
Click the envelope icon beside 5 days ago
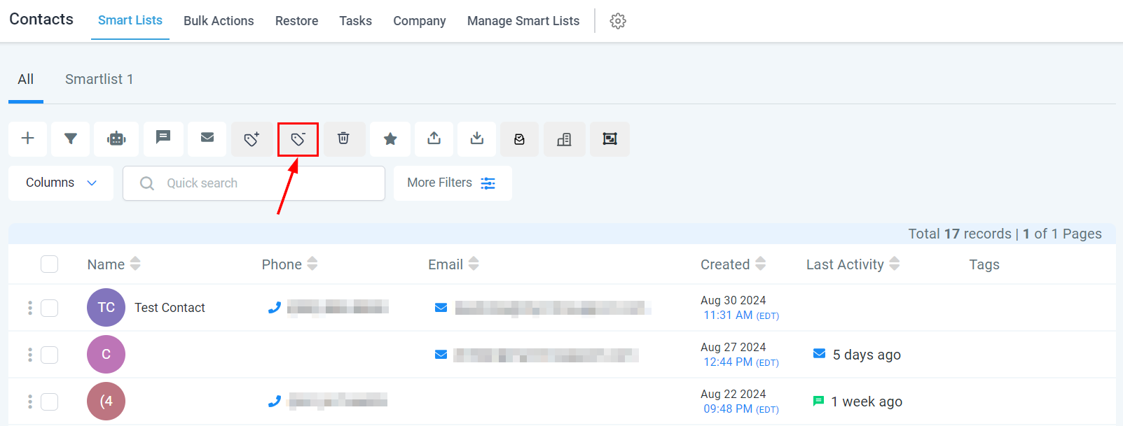819,353
